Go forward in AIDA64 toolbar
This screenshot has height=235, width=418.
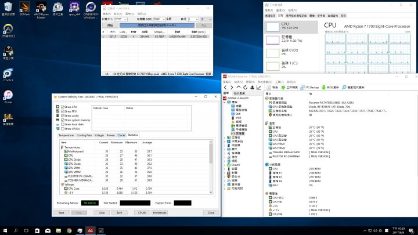point(232,88)
